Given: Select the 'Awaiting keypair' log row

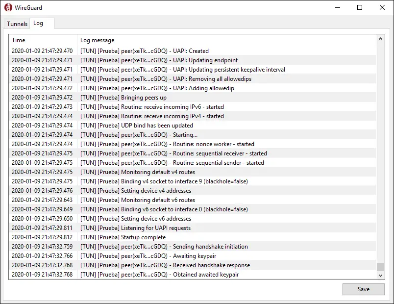Looking at the screenshot, I should (193, 255).
